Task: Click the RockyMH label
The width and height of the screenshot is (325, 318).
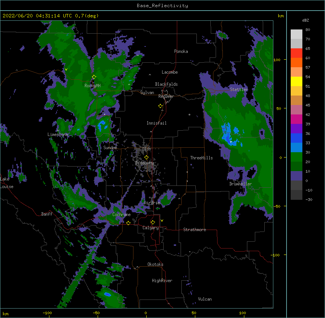Action: click(92, 86)
